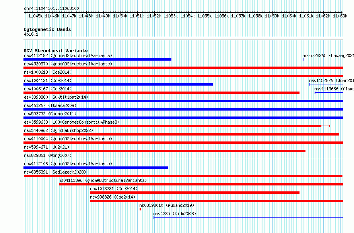Click the red bar under nsv4111396
354x233 pixels.
pyautogui.click(x=201, y=184)
